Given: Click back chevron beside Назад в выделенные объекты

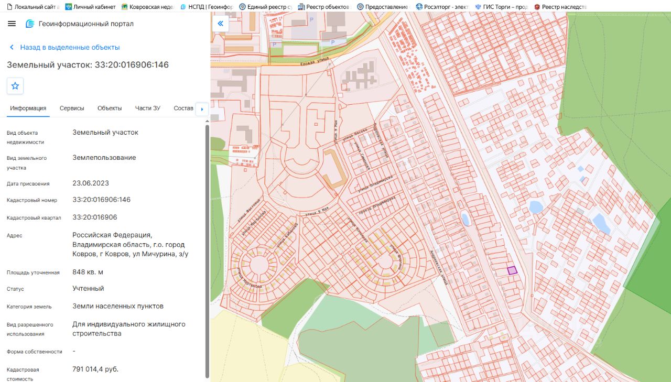Looking at the screenshot, I should click(12, 48).
